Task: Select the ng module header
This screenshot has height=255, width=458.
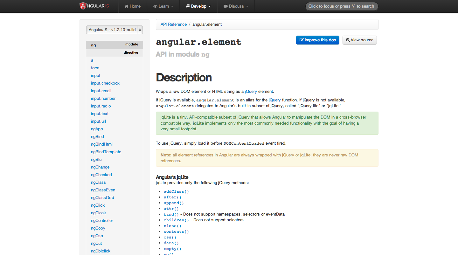Action: pos(114,45)
